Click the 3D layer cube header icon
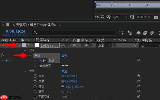 pos(90,40)
